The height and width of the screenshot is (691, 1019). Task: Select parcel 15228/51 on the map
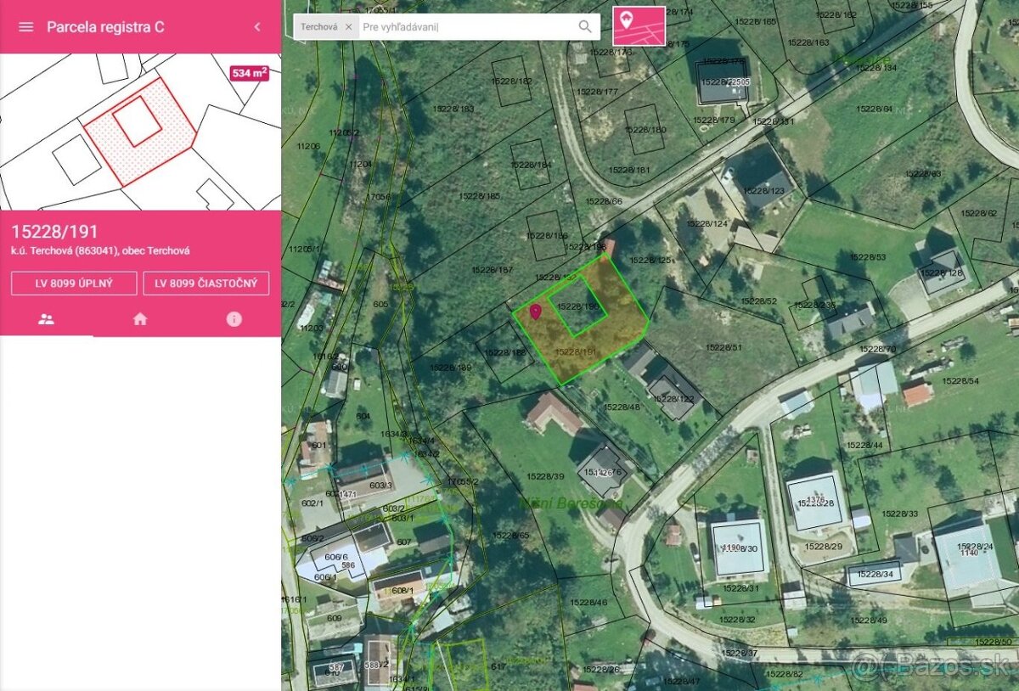tap(723, 346)
